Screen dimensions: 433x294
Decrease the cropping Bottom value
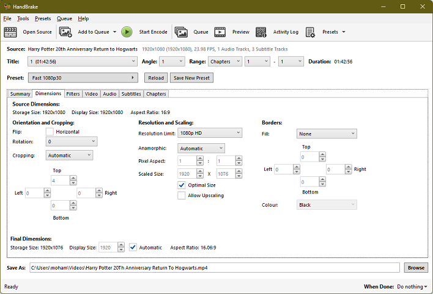tap(73, 208)
